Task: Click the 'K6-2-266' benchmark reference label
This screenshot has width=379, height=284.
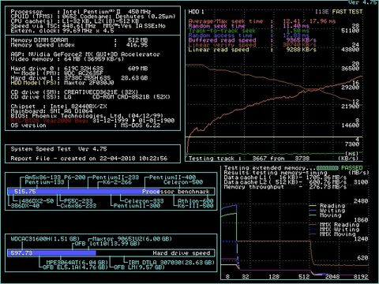Action: click(117, 182)
